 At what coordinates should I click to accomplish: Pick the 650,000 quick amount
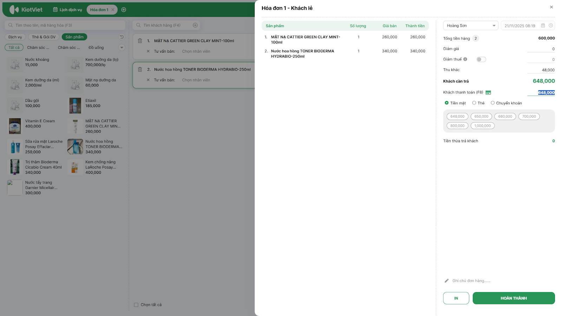click(x=481, y=117)
